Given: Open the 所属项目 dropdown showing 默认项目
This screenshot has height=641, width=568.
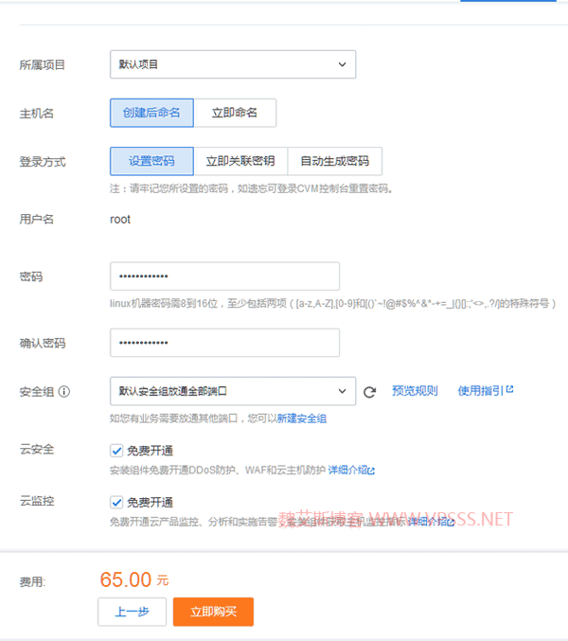Looking at the screenshot, I should pyautogui.click(x=232, y=64).
